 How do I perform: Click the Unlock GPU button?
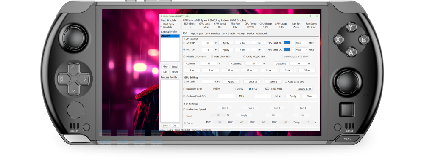click(304, 89)
